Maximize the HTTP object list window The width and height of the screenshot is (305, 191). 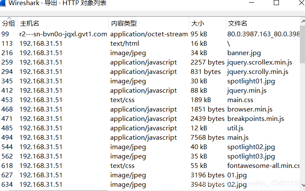click(276, 3)
